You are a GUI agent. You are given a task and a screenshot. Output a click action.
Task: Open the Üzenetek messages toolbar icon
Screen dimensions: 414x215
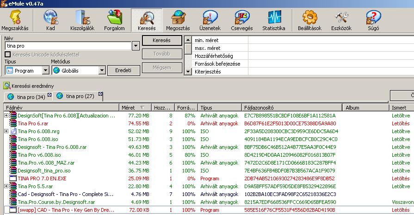(x=210, y=17)
